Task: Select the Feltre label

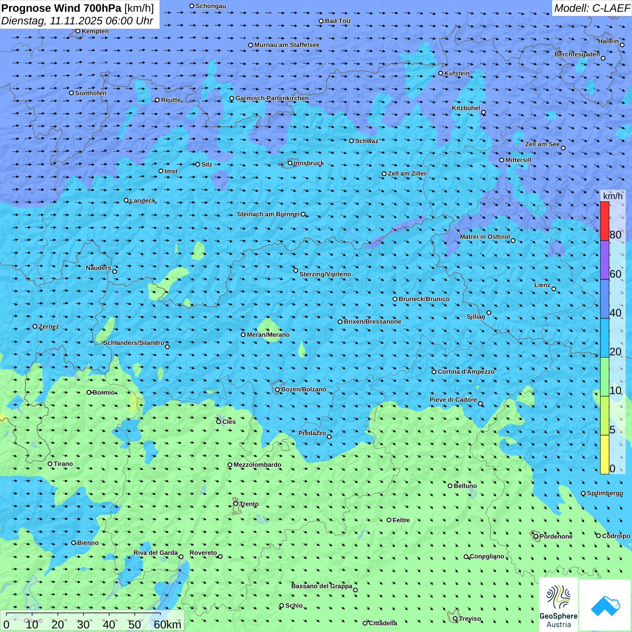Action: tap(401, 520)
